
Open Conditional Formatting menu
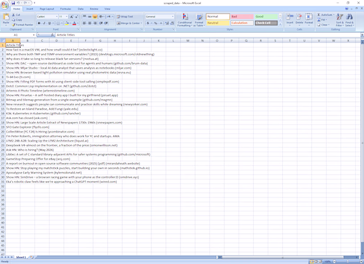185,20
